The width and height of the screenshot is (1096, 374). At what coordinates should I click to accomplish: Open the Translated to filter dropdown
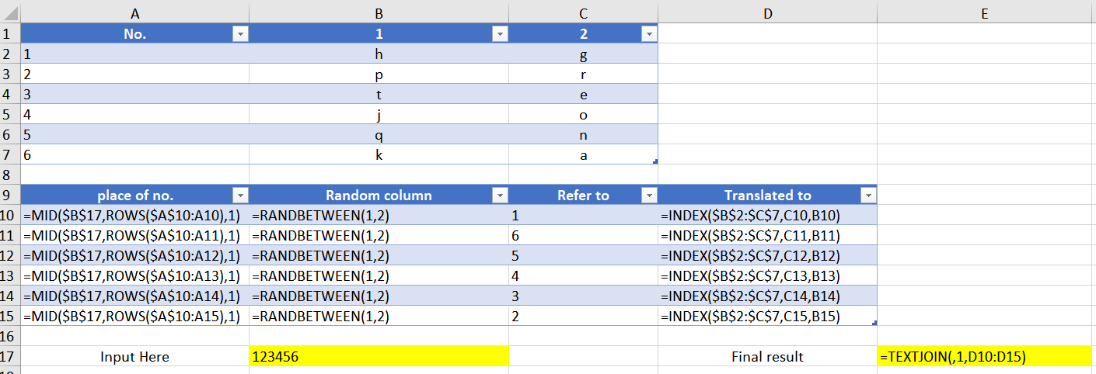click(868, 196)
